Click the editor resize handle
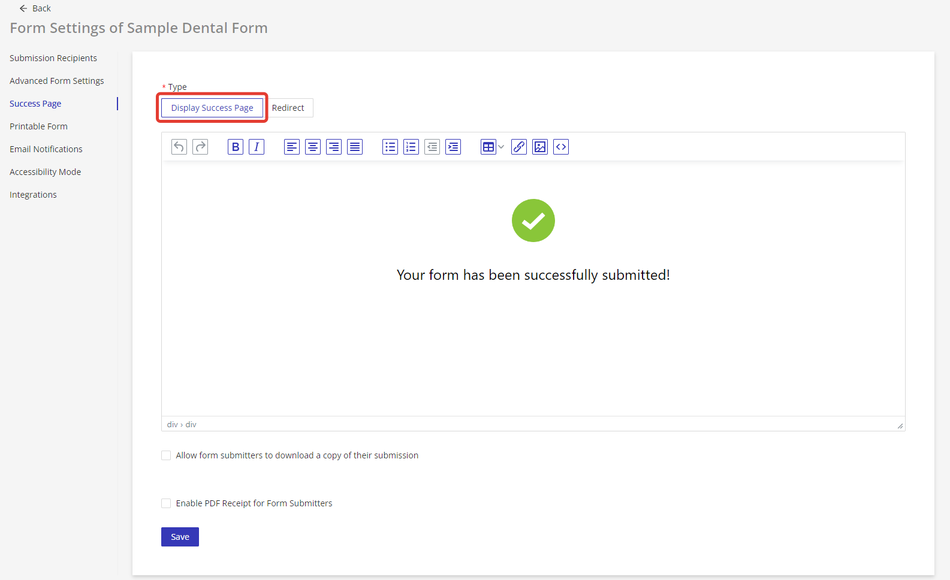Screen dimensions: 950x580 point(900,426)
